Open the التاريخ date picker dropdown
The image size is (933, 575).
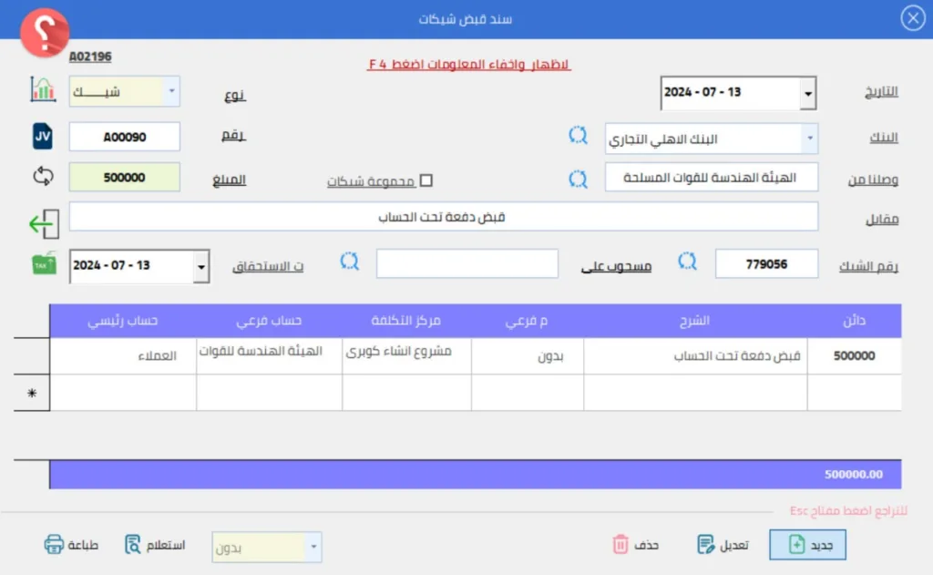coord(807,93)
